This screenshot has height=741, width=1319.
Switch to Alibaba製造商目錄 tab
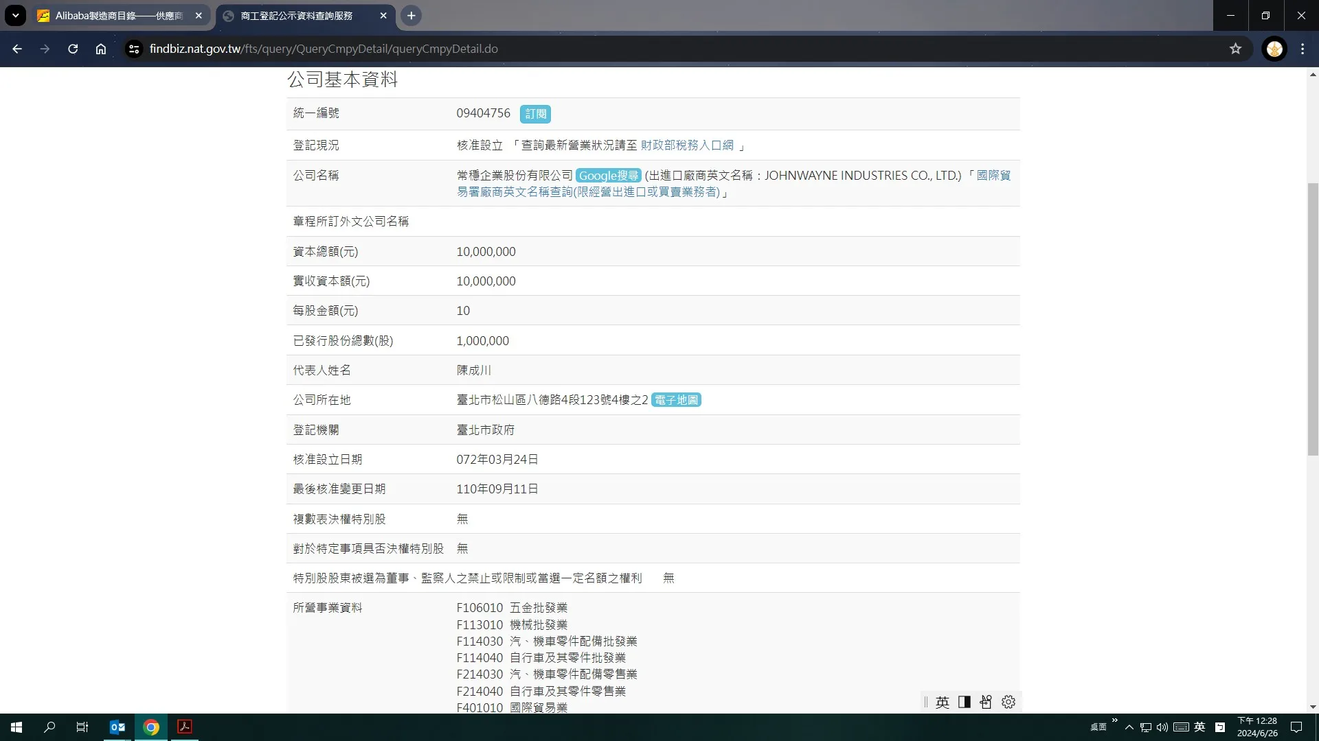118,16
